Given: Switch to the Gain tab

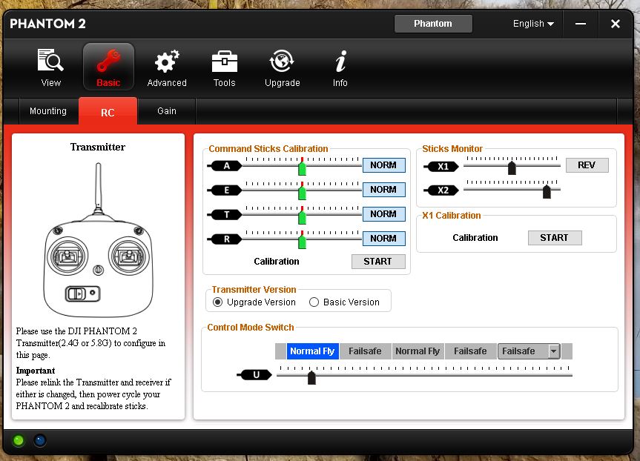Looking at the screenshot, I should coord(167,111).
